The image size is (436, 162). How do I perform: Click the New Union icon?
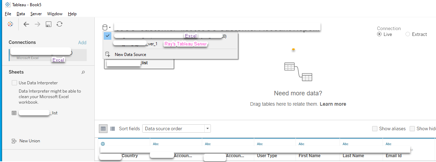14,141
